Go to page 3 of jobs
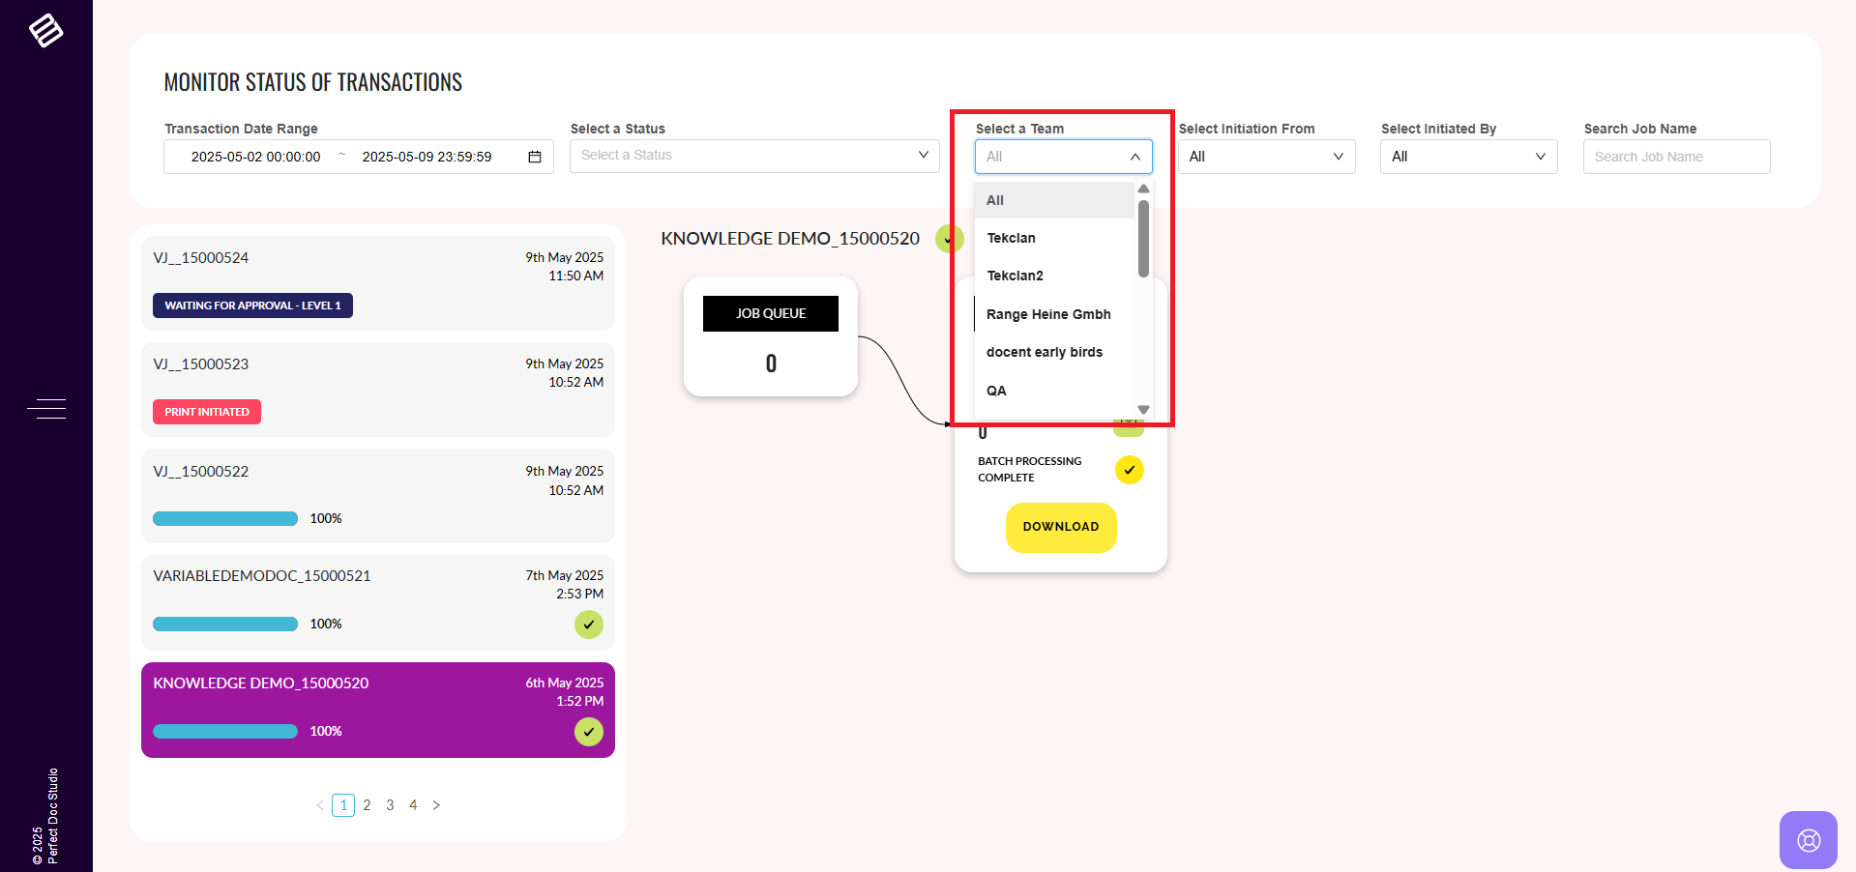 point(390,805)
